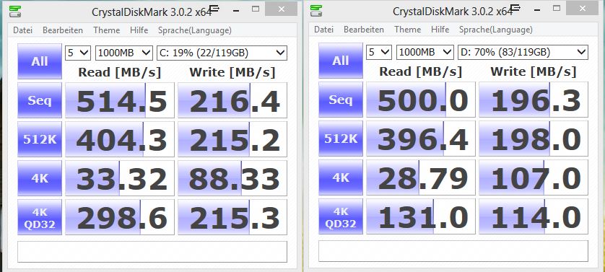Screen dimensions: 605x272
Task: Open Datei menu in right window
Action: click(323, 30)
